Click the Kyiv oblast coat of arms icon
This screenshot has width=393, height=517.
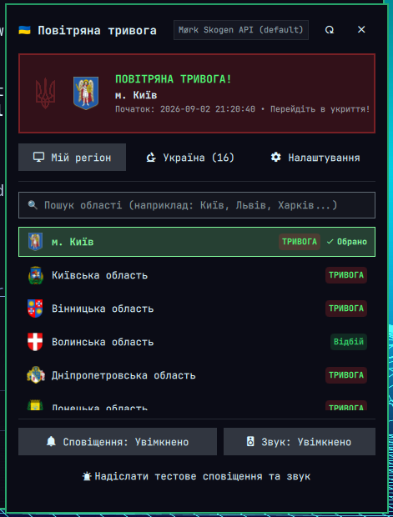tap(35, 275)
